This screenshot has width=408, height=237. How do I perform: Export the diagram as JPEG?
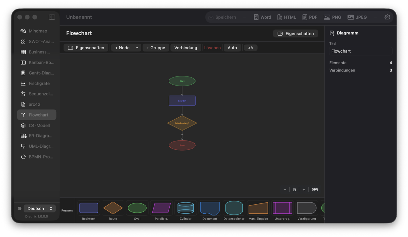pyautogui.click(x=357, y=17)
